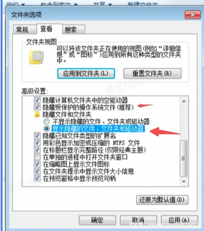
Task: Enable 在单独的进程中打开文件夹窗口 checkbox
Action: 37,157
